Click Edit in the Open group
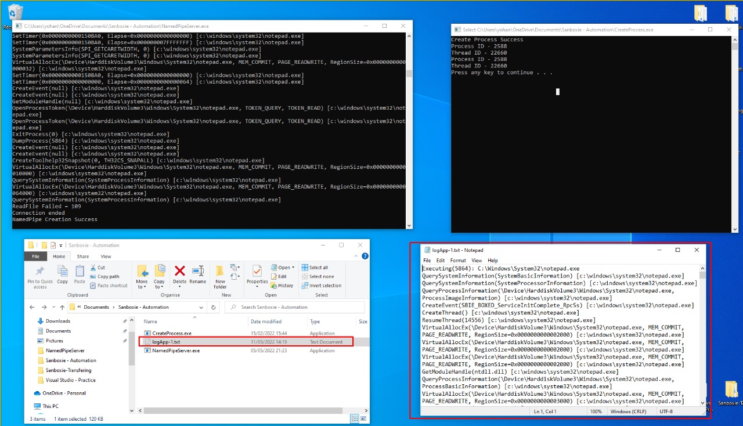743x426 pixels. 279,276
